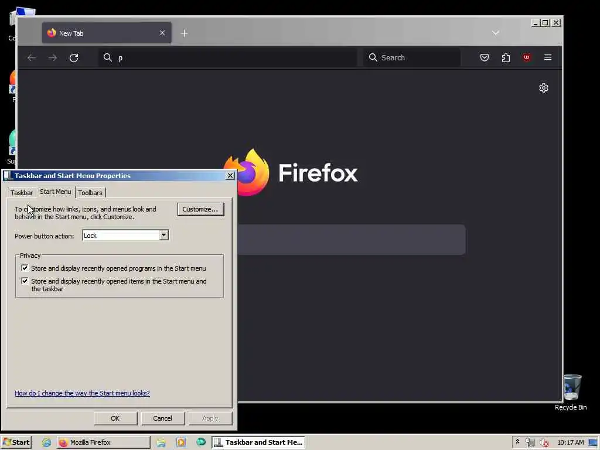Open Start menu looks help link

coord(82,393)
